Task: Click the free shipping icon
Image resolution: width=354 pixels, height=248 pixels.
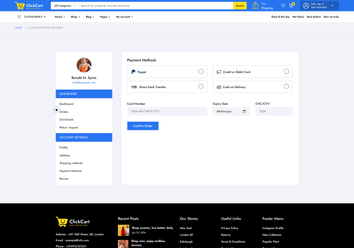Action: tap(256, 6)
